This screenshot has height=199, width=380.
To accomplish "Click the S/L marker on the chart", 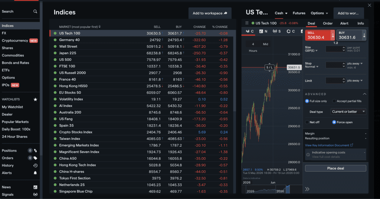I will (269, 67).
